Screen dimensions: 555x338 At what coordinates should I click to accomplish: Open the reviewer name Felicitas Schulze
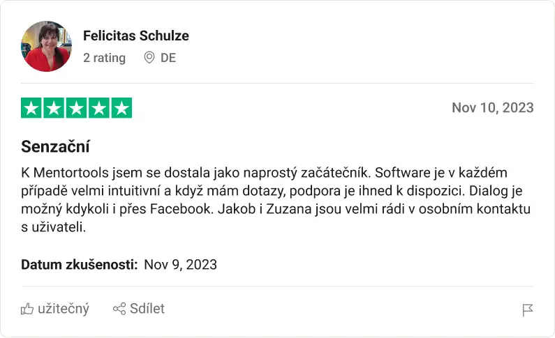(135, 36)
